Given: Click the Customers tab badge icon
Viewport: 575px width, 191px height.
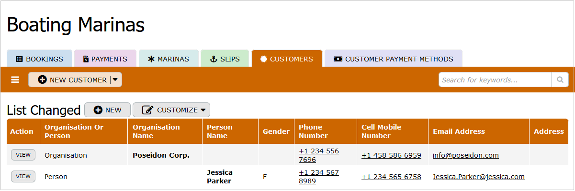Looking at the screenshot, I should pos(264,59).
